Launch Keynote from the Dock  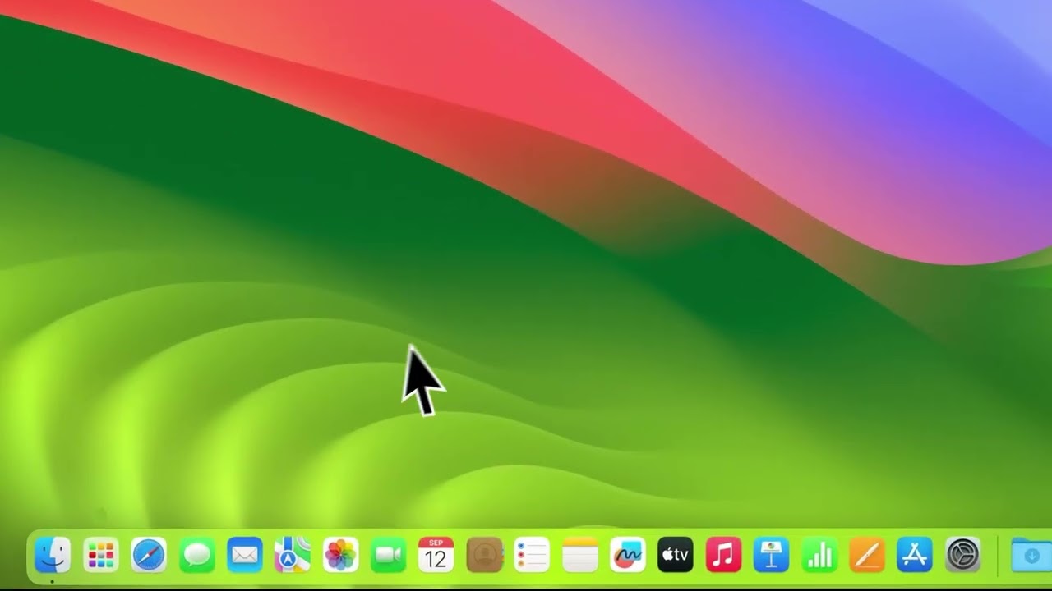click(771, 556)
